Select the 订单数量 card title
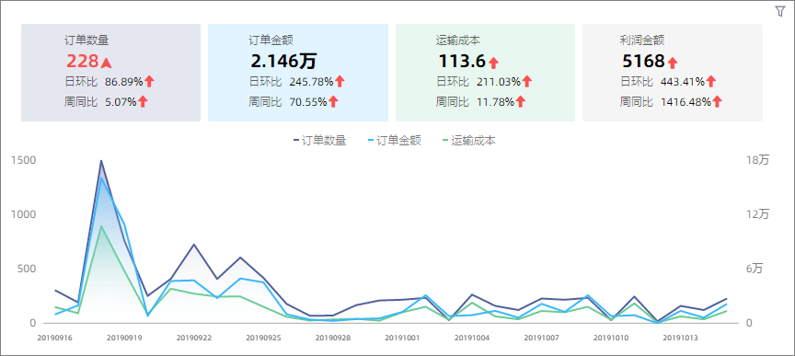The height and width of the screenshot is (356, 795). [x=86, y=40]
